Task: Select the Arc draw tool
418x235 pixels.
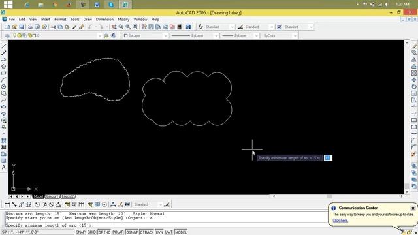Action: 4,80
